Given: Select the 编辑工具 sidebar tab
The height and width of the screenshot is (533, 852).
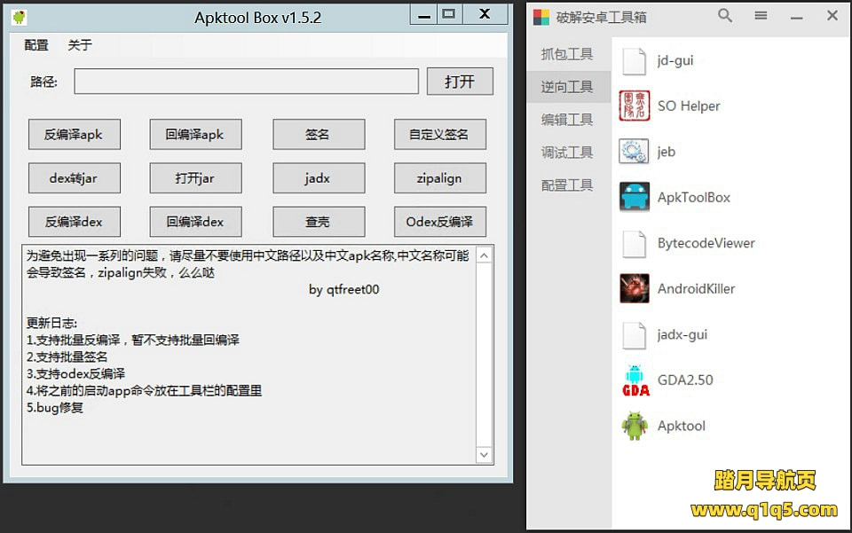Looking at the screenshot, I should pos(567,120).
